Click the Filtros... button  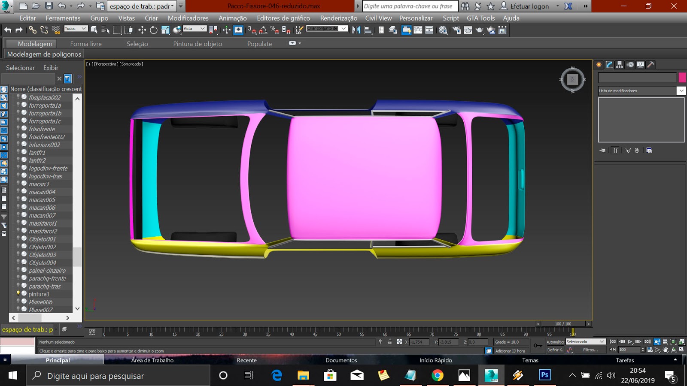(590, 350)
